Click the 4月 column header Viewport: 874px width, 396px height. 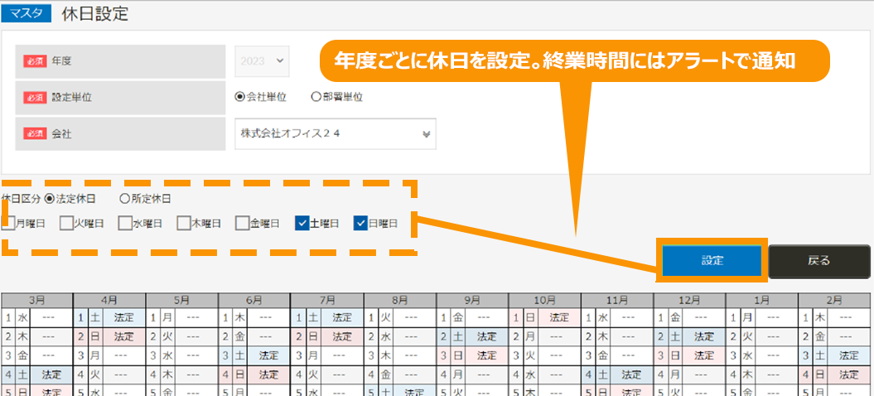pos(110,301)
